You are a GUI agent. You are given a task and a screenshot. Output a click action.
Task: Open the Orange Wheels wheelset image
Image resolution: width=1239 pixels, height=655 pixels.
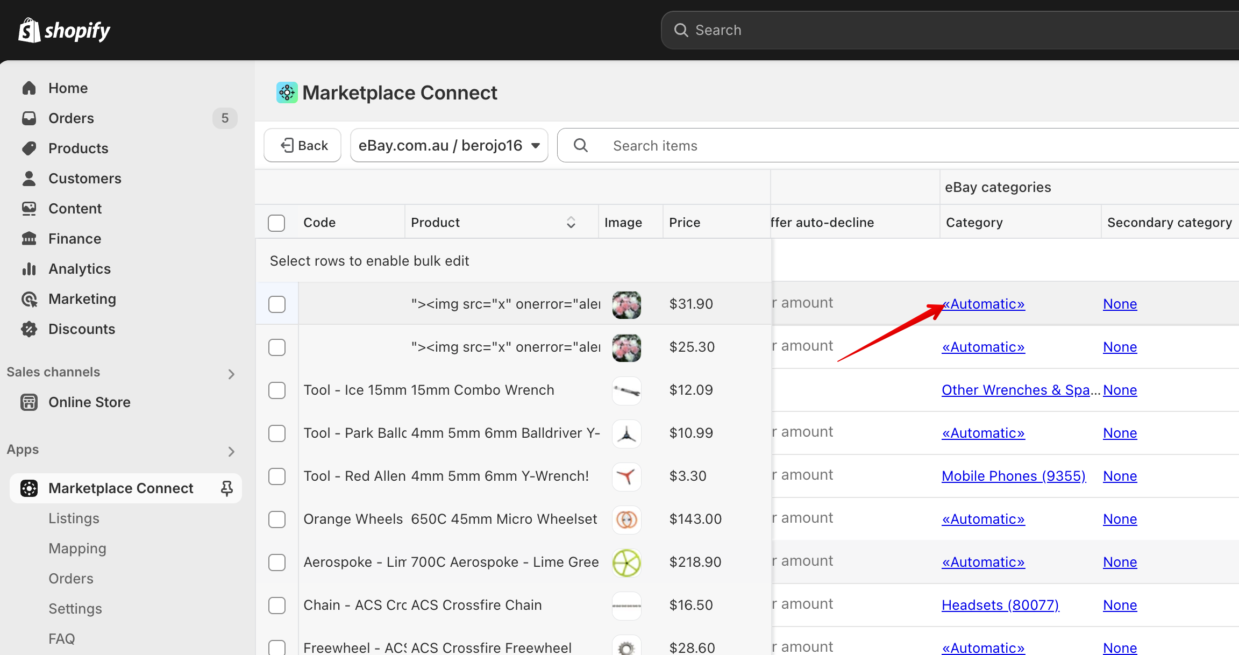pyautogui.click(x=626, y=519)
